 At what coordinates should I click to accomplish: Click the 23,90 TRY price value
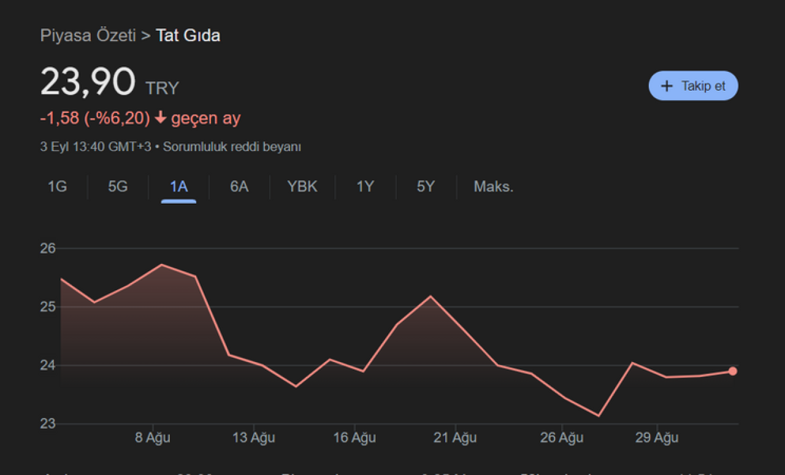tap(88, 82)
